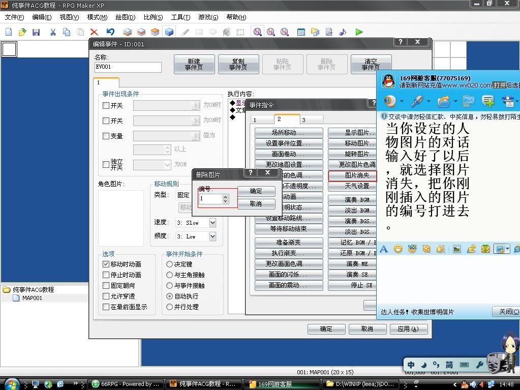Switch to tab 3 in 事件指令
The width and height of the screenshot is (520, 390).
click(312, 119)
